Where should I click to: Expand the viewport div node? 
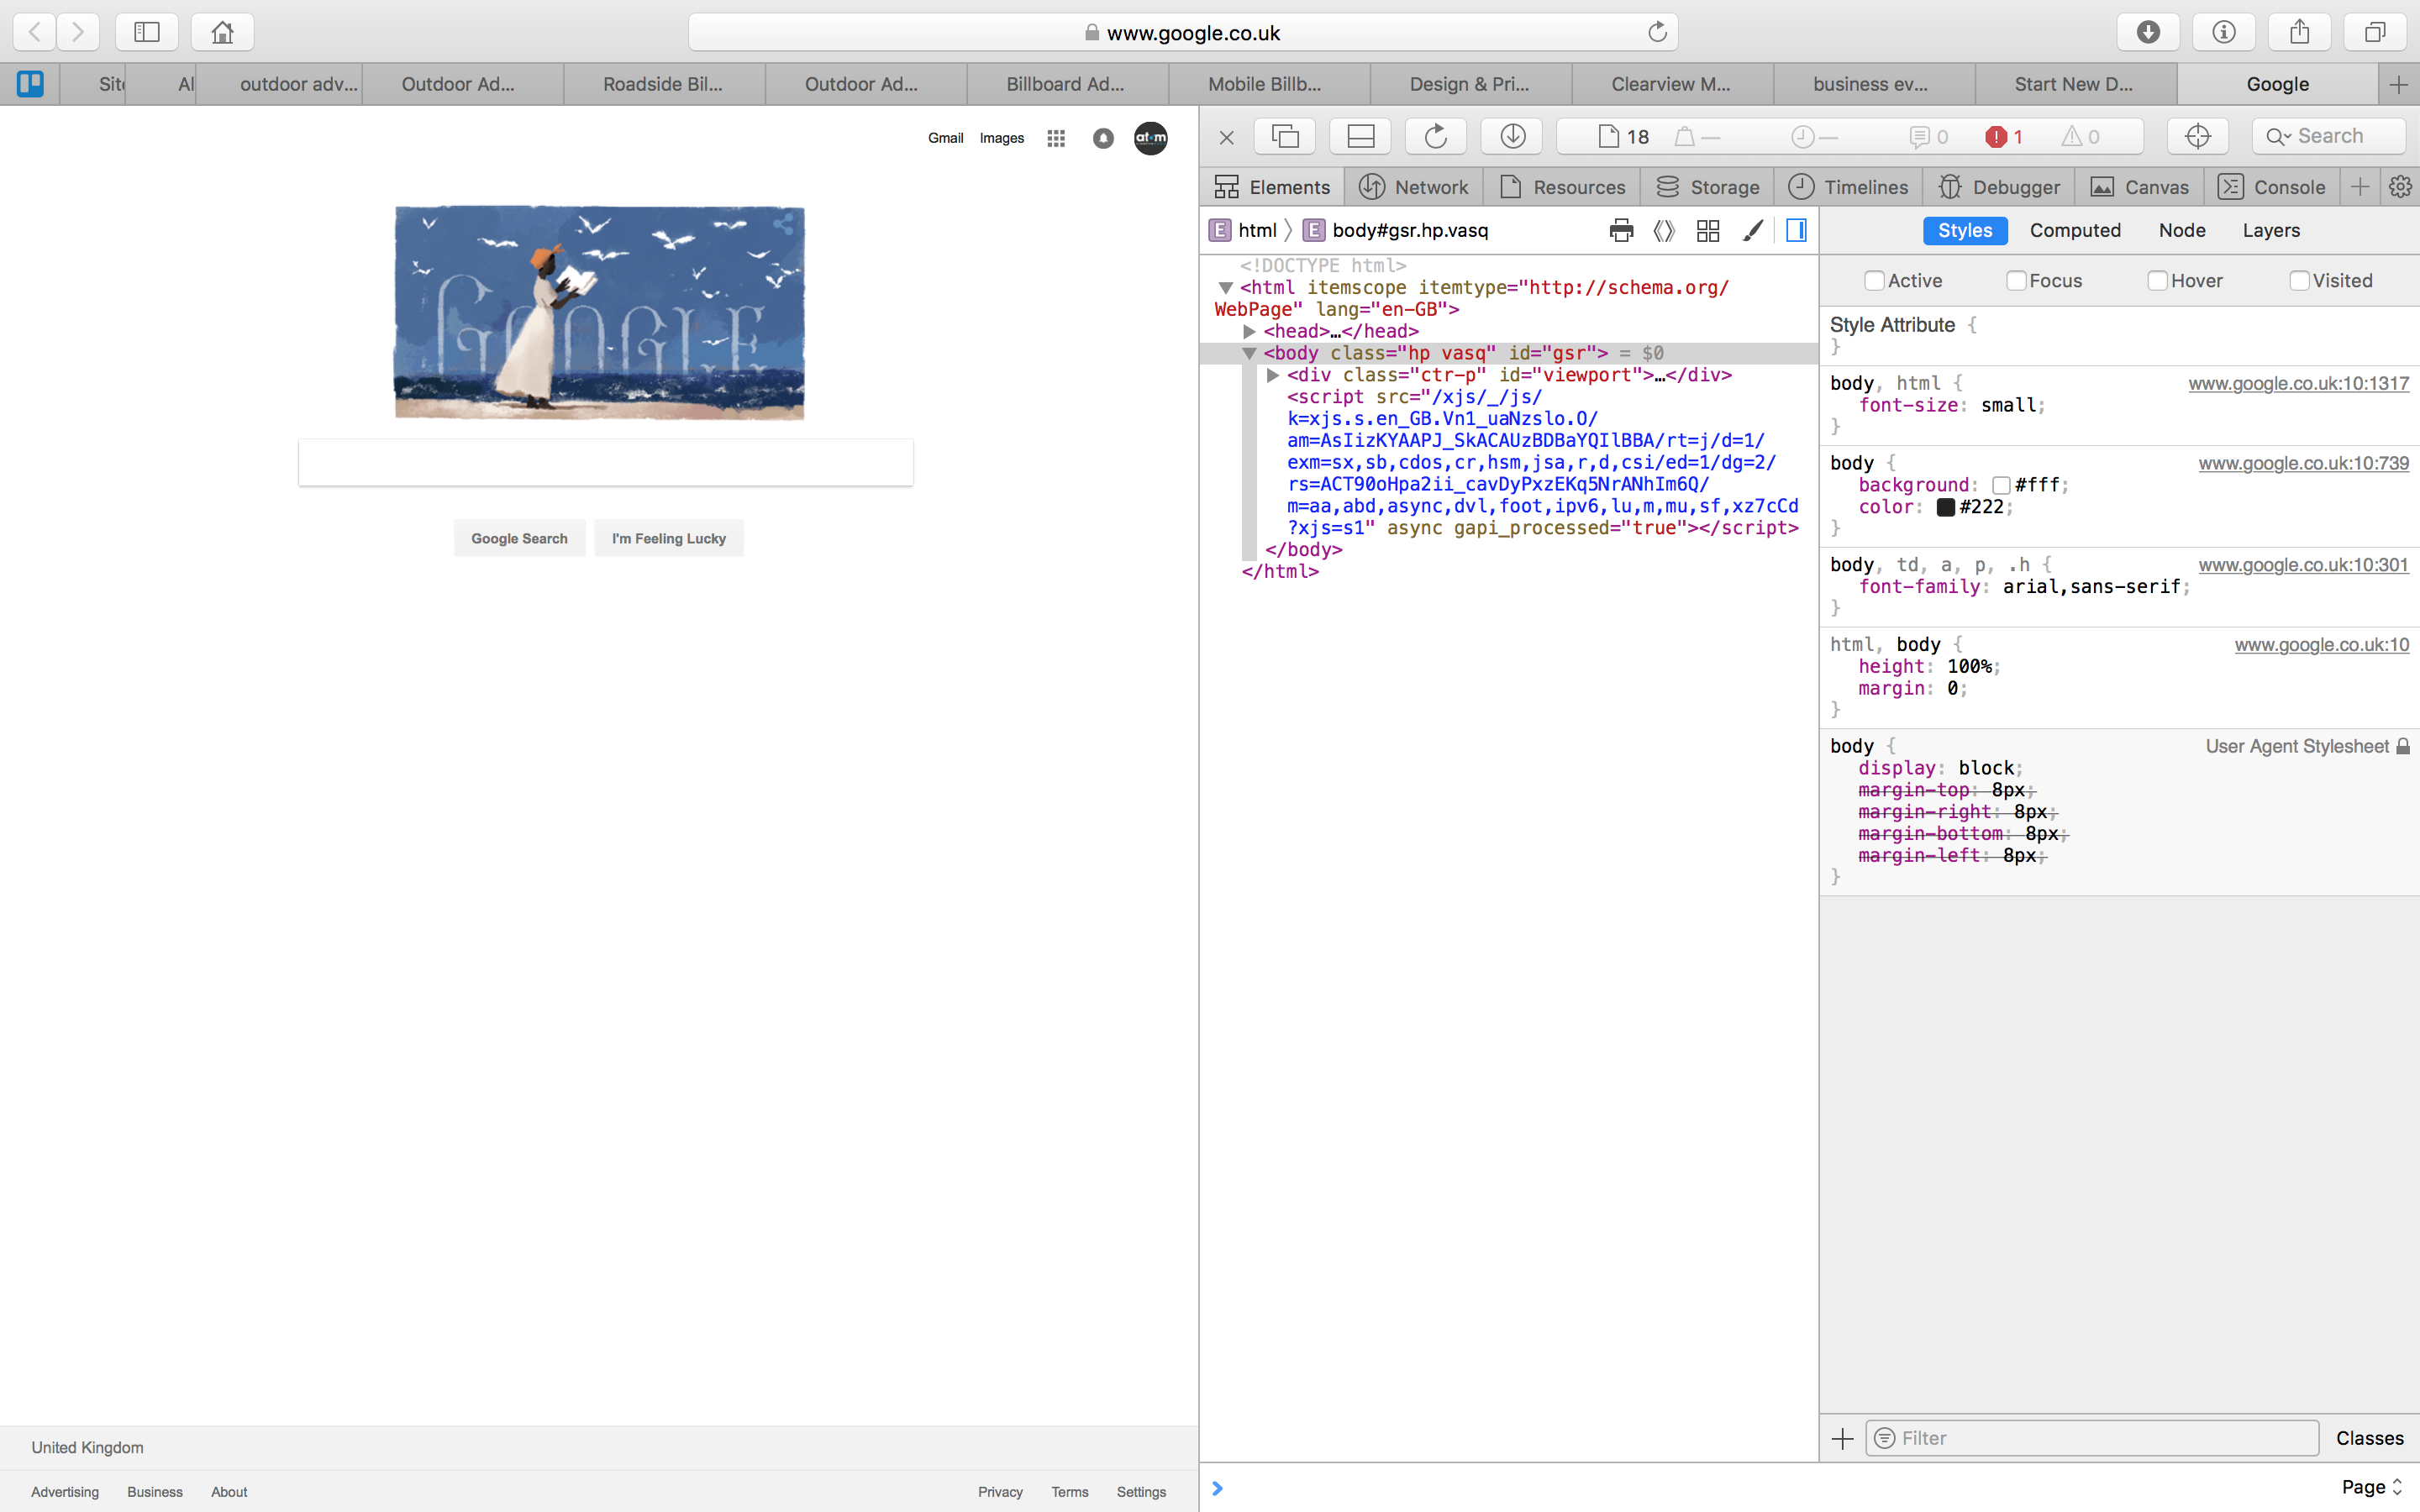pyautogui.click(x=1273, y=375)
